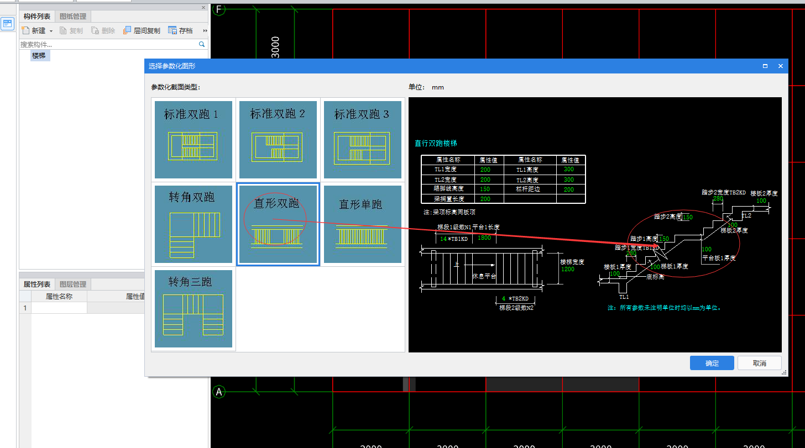Click the 梁搁置长度 value 200
805x448 pixels.
coord(485,199)
